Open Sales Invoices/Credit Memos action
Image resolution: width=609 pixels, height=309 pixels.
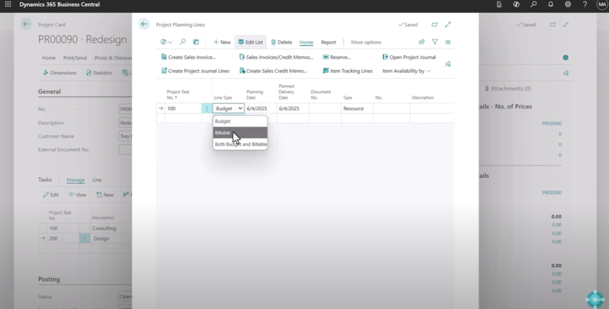tap(276, 57)
